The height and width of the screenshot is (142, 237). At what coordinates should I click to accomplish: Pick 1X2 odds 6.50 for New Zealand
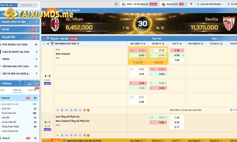point(177,55)
